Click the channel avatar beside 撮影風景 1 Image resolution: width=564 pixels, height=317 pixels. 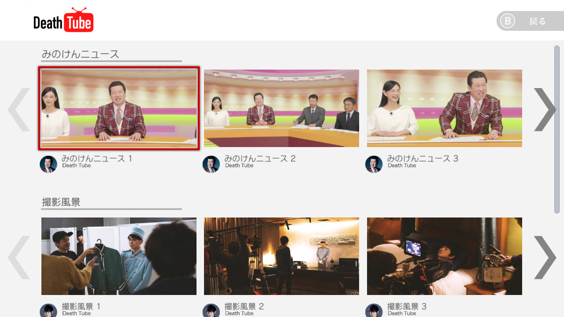[x=48, y=310]
